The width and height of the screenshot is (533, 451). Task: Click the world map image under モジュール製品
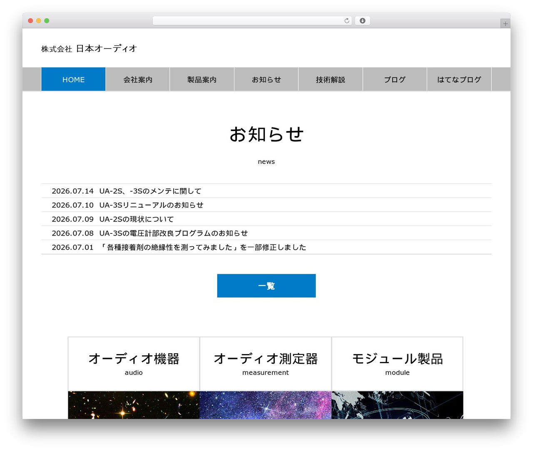point(397,405)
